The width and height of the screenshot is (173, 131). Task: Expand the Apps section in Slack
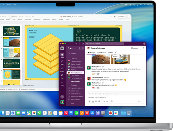[x=69, y=103]
